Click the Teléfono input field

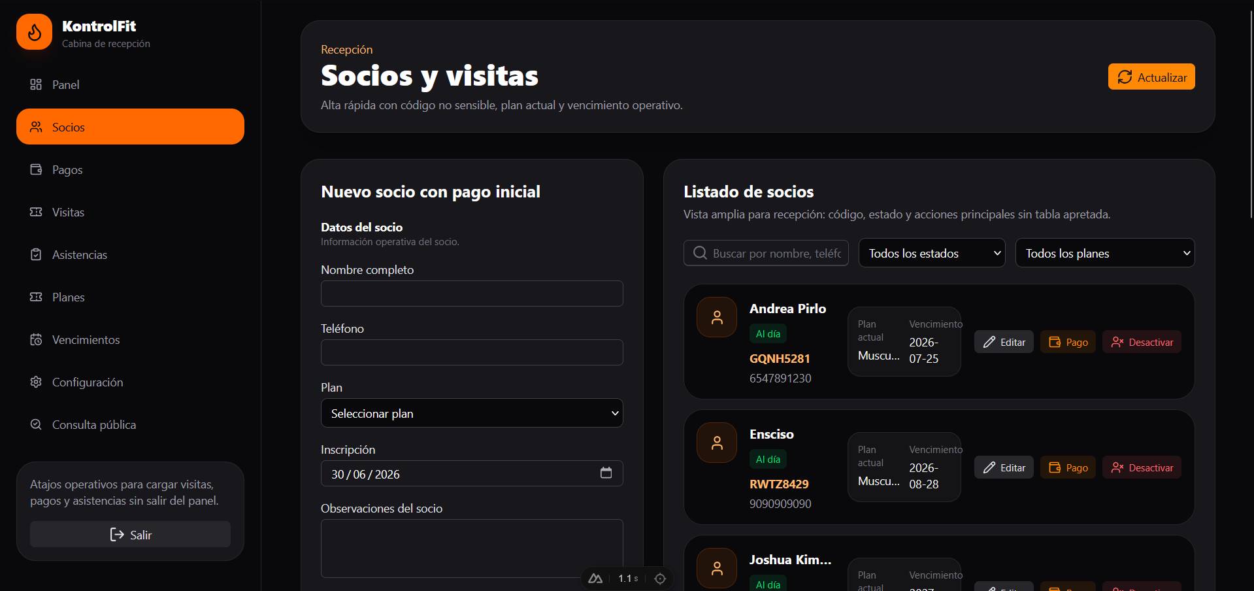pyautogui.click(x=472, y=352)
